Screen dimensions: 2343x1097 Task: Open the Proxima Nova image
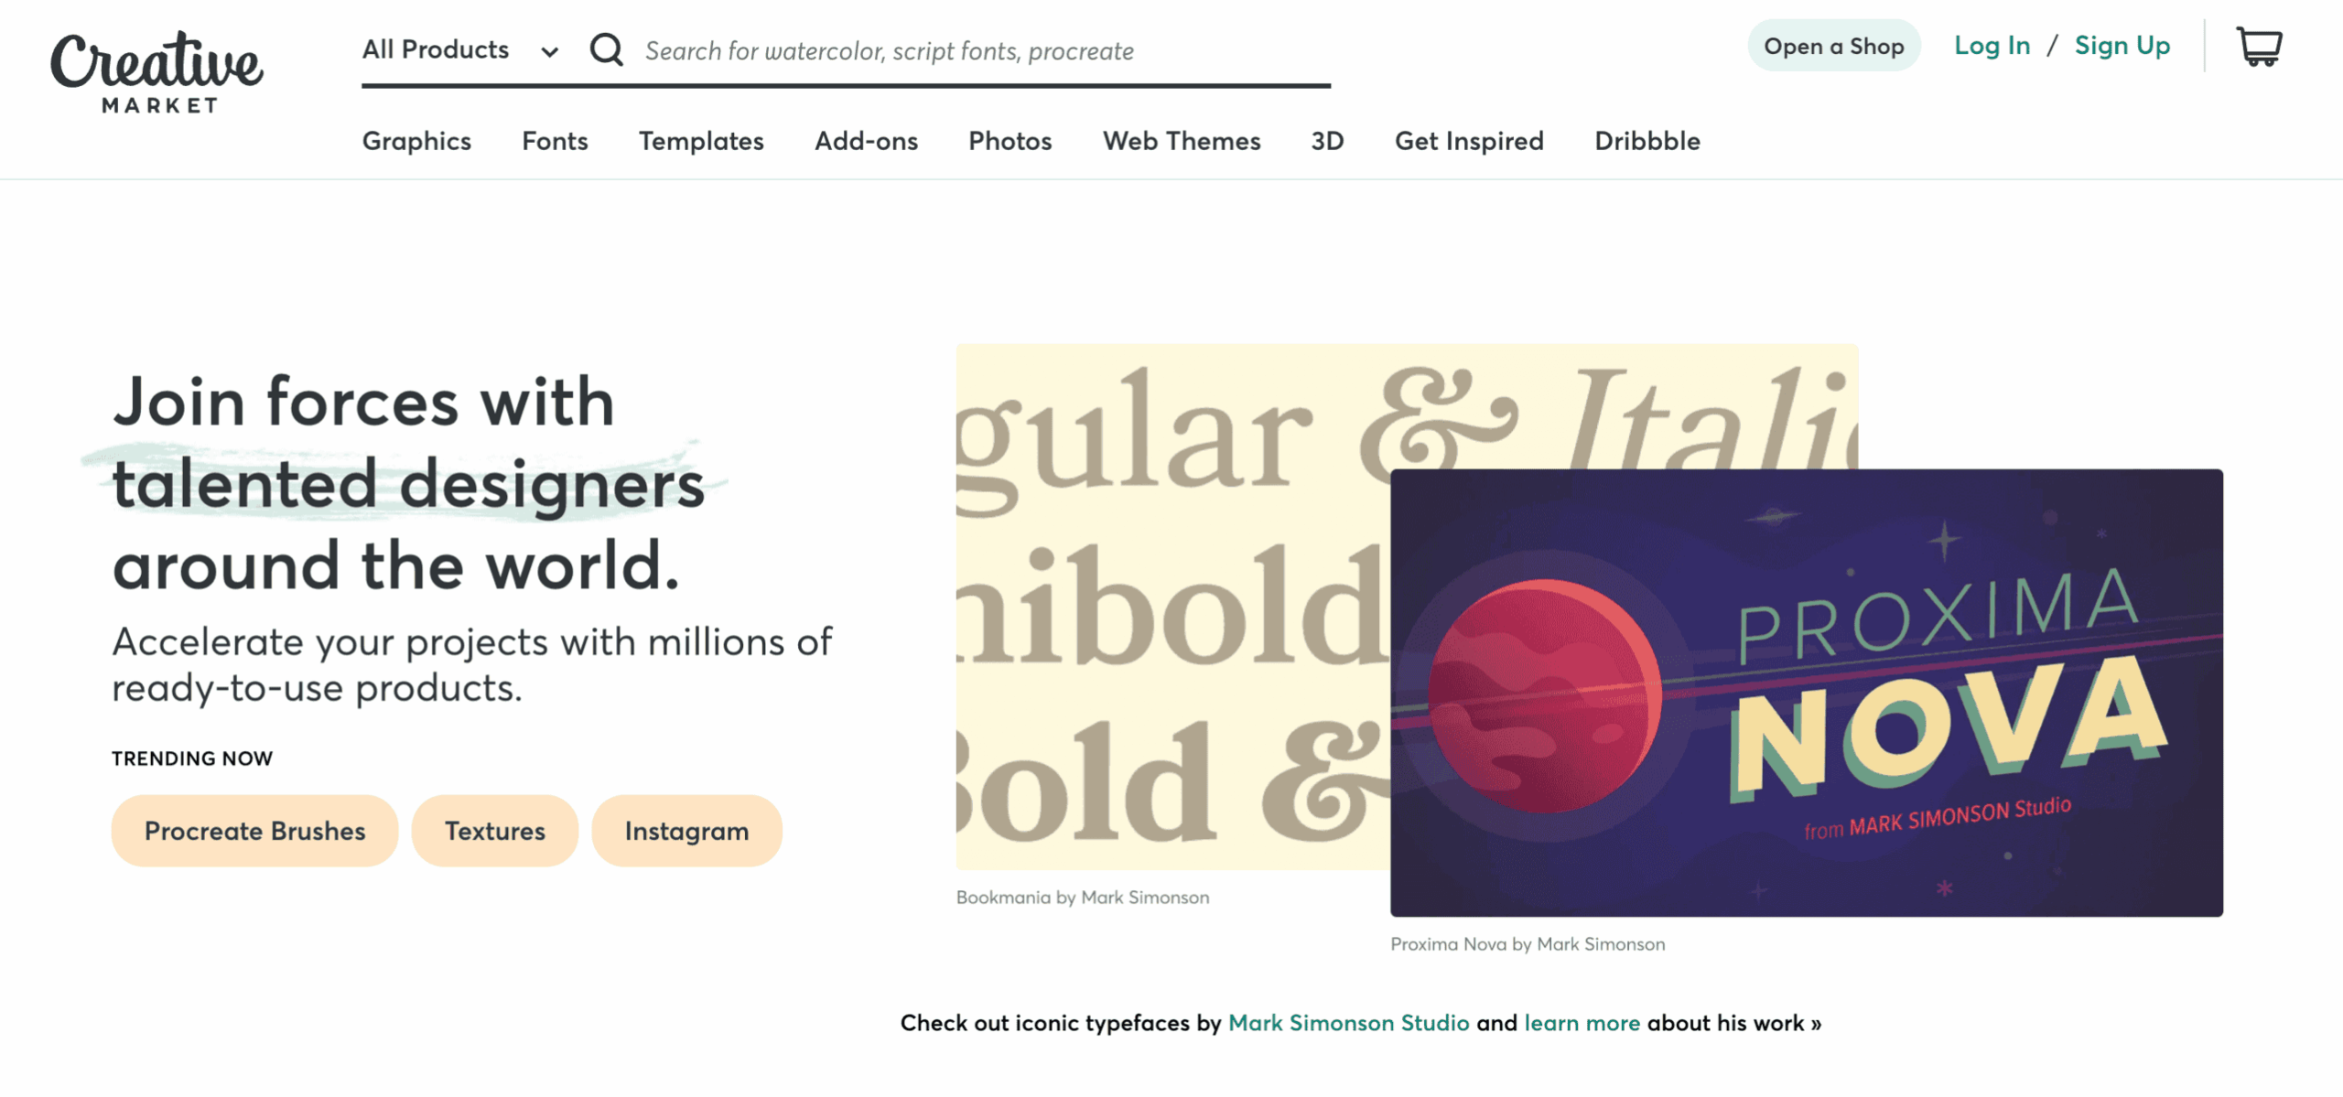pos(1806,693)
